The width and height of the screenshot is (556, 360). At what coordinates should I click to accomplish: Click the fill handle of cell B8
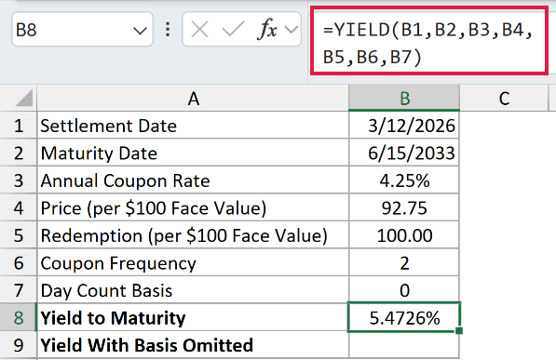459,330
